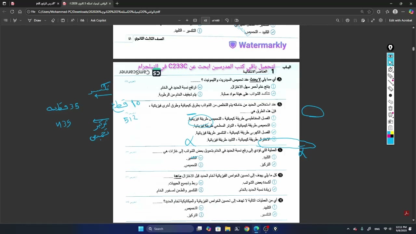Screen dimensions: 416x234
Task: Add this page to favorites star
Action: [x=369, y=12]
